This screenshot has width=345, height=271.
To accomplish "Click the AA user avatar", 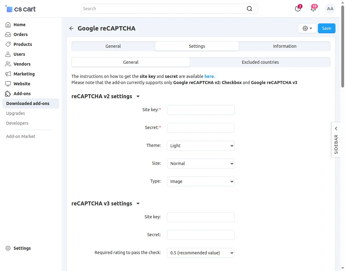I will pos(330,9).
